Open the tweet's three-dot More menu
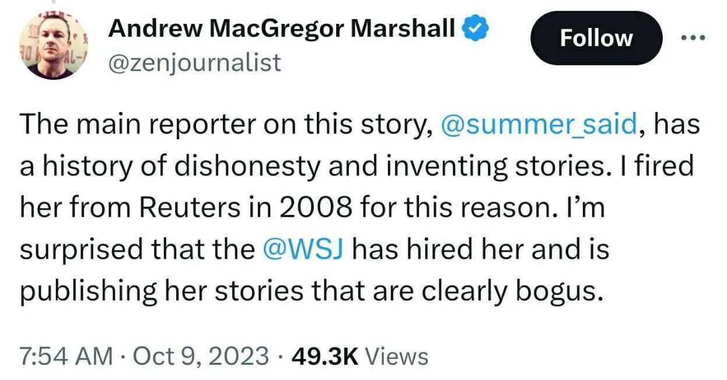Image resolution: width=727 pixels, height=380 pixels. click(693, 38)
